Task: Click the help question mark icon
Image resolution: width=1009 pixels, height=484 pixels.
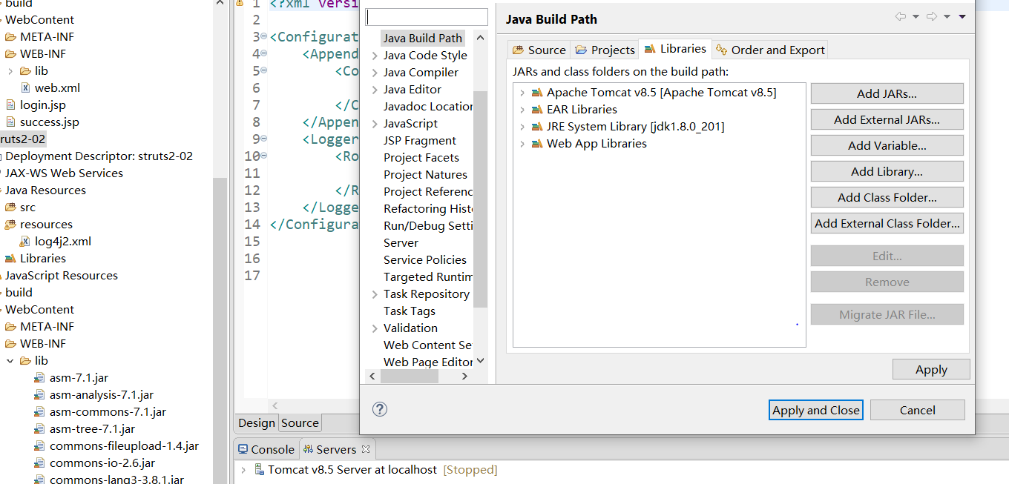Action: click(380, 409)
